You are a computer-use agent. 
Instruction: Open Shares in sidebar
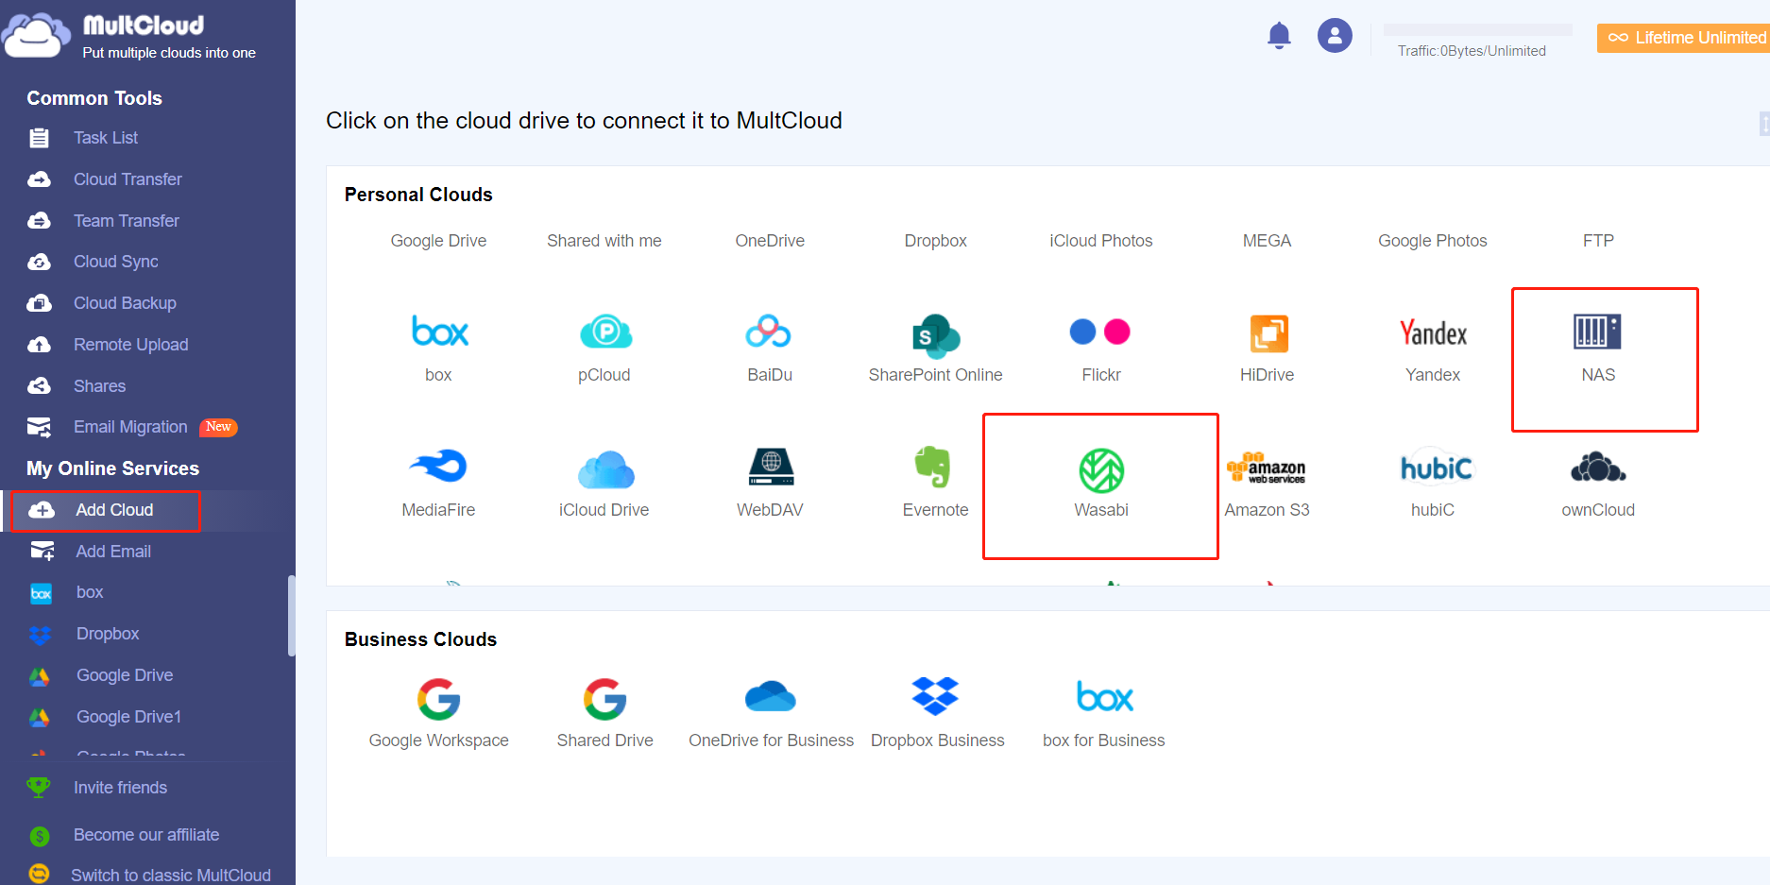click(x=99, y=386)
